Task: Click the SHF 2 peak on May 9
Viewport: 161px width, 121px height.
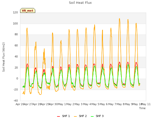Action: (136, 23)
